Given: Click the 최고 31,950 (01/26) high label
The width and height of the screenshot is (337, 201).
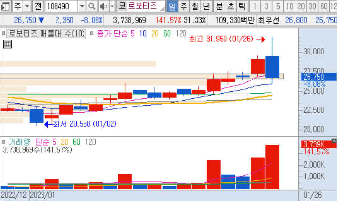Looking at the screenshot, I should pos(221,39).
